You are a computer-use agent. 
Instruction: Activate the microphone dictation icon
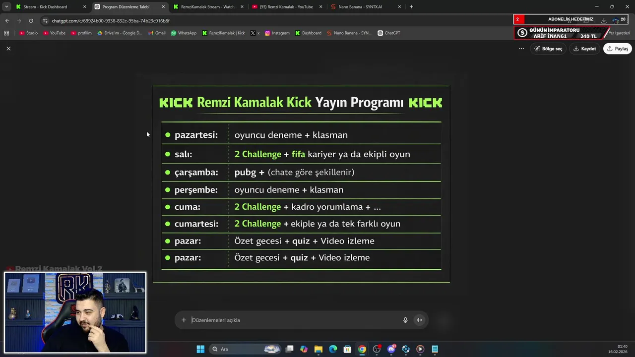pos(405,320)
